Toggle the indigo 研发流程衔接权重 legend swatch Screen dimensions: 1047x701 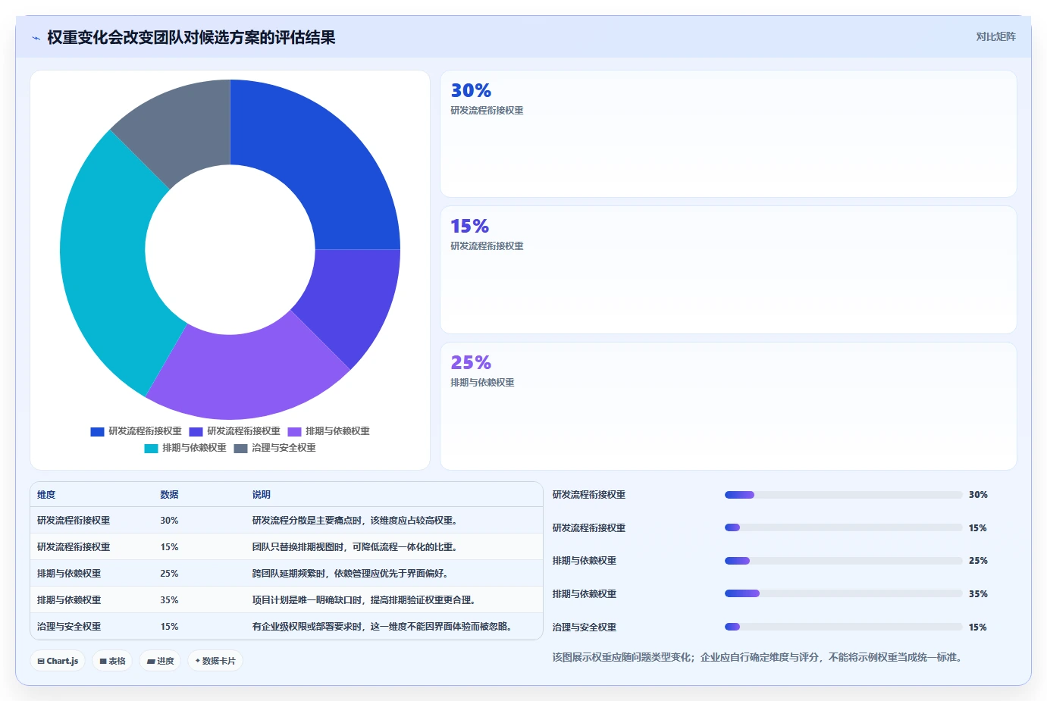(x=196, y=431)
